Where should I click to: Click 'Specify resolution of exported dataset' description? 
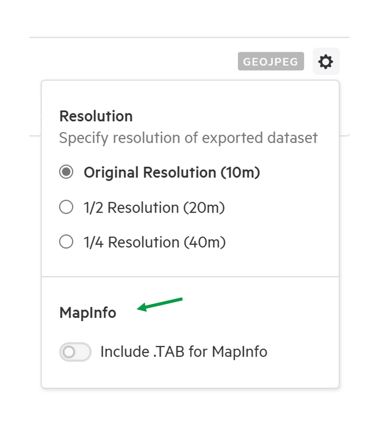(x=188, y=138)
